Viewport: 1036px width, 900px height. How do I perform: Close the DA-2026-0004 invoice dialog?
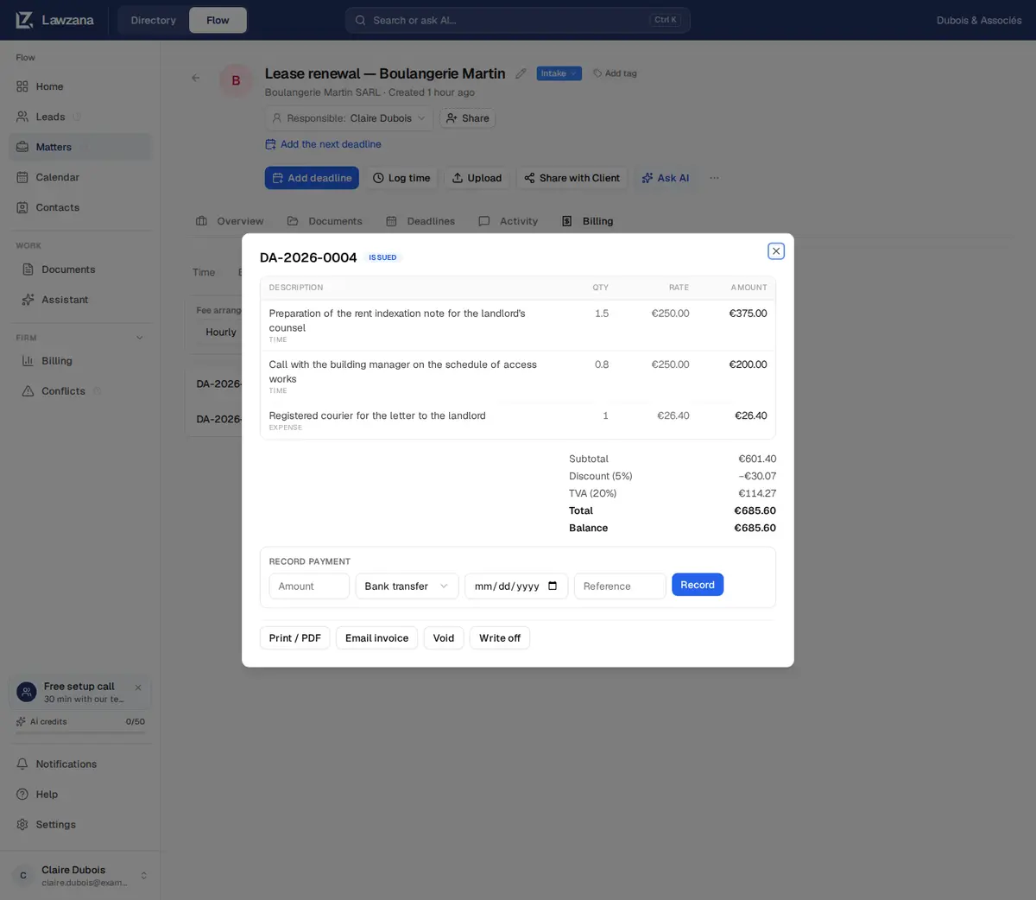coord(776,250)
